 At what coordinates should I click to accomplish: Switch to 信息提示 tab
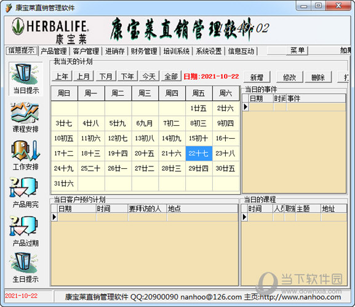tap(22, 50)
